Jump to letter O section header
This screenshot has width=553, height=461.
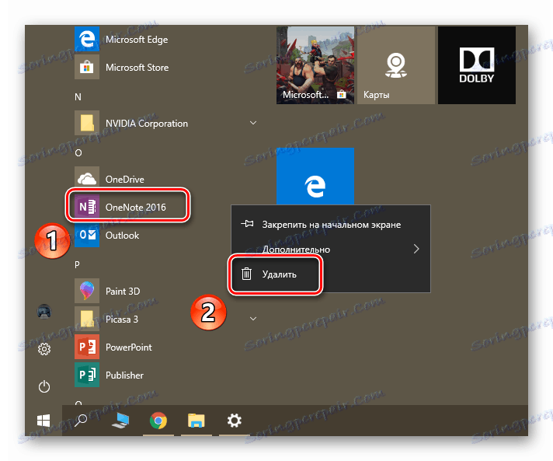point(78,153)
